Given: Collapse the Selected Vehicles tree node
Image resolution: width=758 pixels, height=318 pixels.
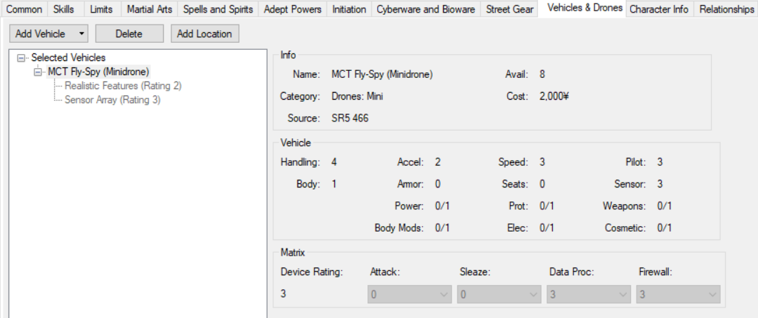Looking at the screenshot, I should click(x=20, y=58).
